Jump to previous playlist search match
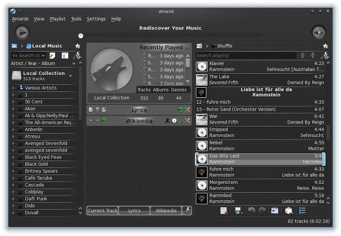The width and height of the screenshot is (341, 236). 302,56
